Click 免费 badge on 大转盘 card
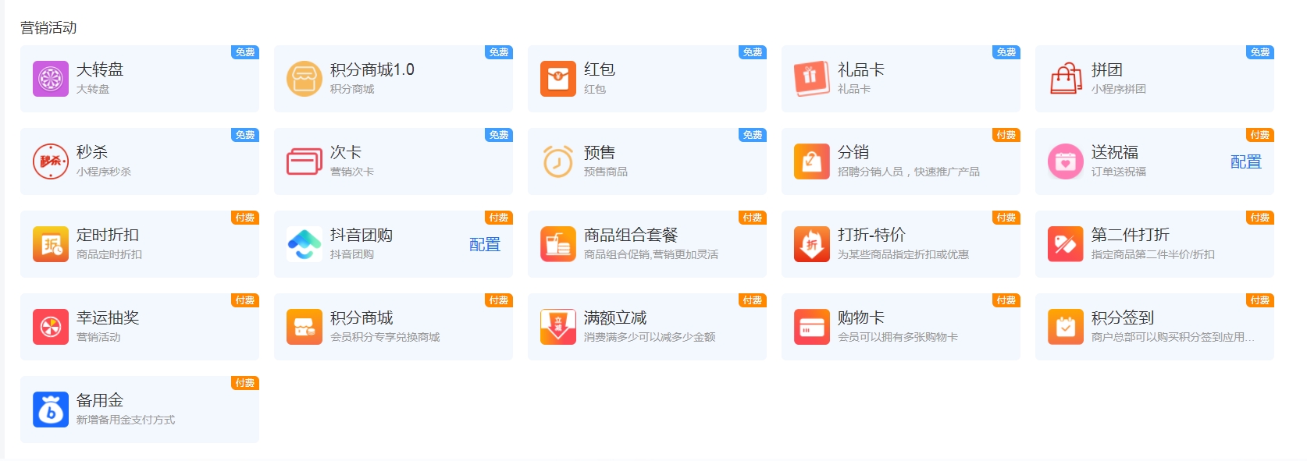This screenshot has height=461, width=1307. (x=245, y=52)
